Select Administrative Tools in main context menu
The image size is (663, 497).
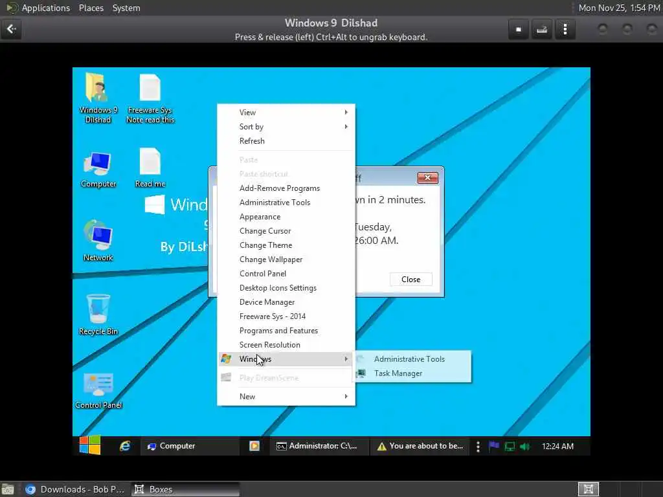click(286, 203)
